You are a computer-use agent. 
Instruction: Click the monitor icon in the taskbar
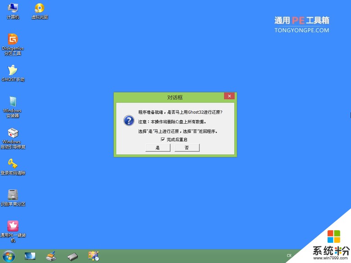[30, 256]
